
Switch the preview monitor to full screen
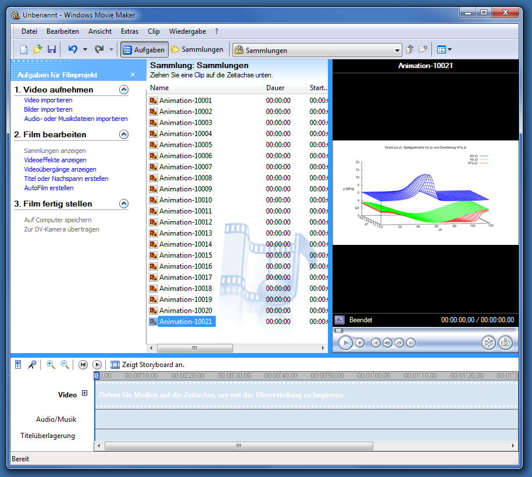340,320
